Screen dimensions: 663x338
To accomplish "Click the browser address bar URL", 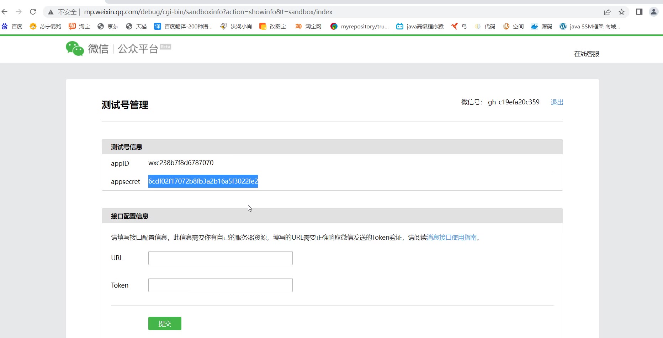I will (x=208, y=12).
